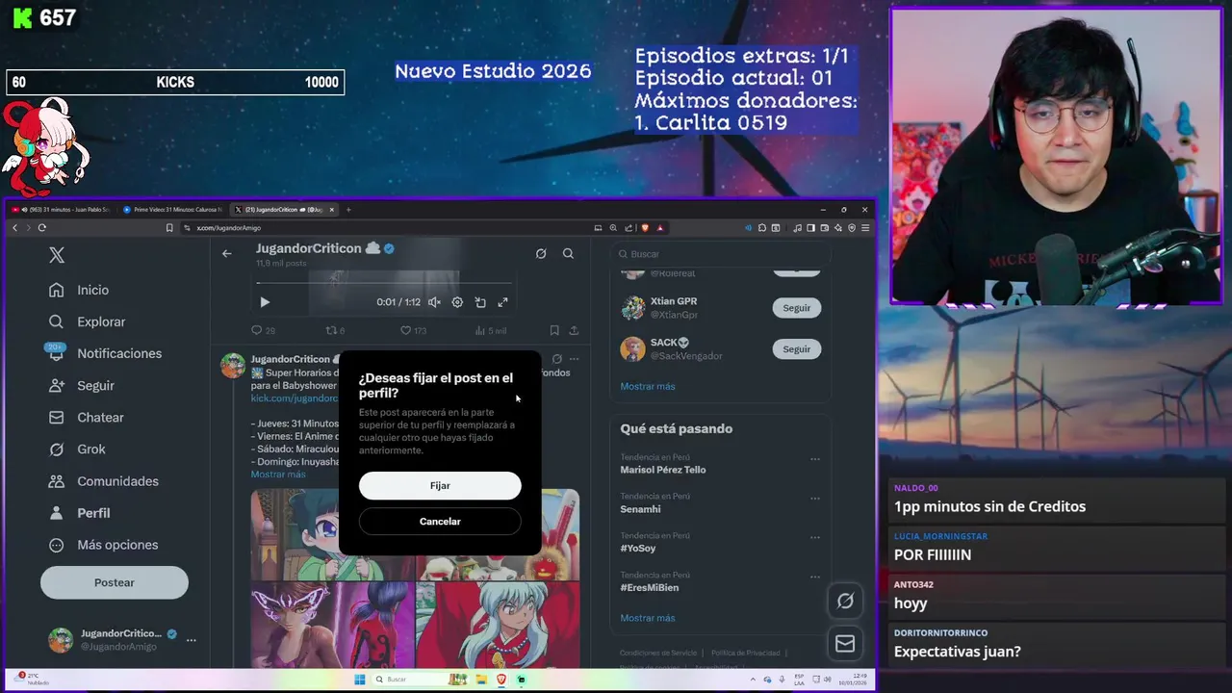Repost the post showing 6 reposts

click(x=335, y=330)
